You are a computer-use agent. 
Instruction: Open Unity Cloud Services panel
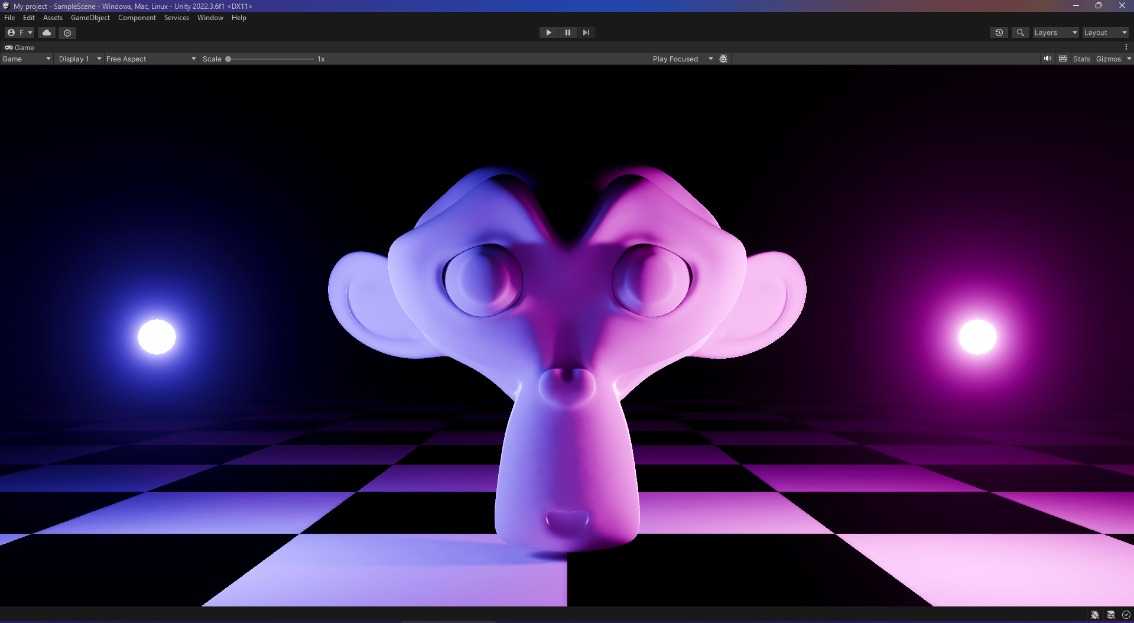pyautogui.click(x=46, y=33)
